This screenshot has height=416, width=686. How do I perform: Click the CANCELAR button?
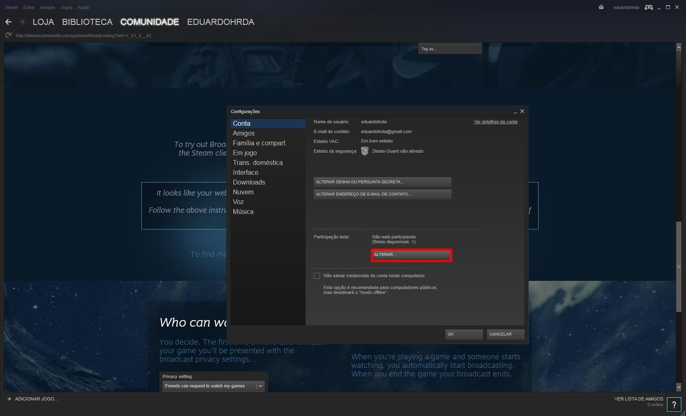[505, 334]
